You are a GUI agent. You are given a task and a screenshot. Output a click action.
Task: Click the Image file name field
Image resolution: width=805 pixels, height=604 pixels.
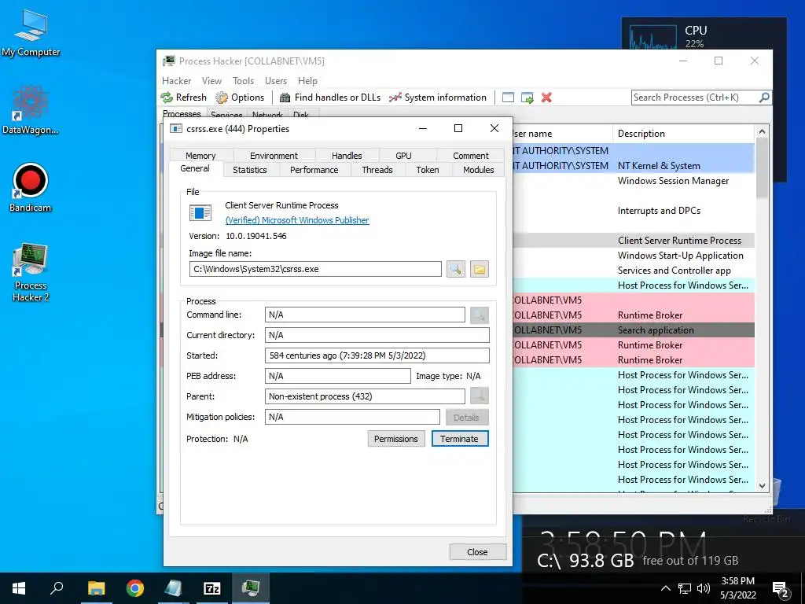tap(315, 269)
